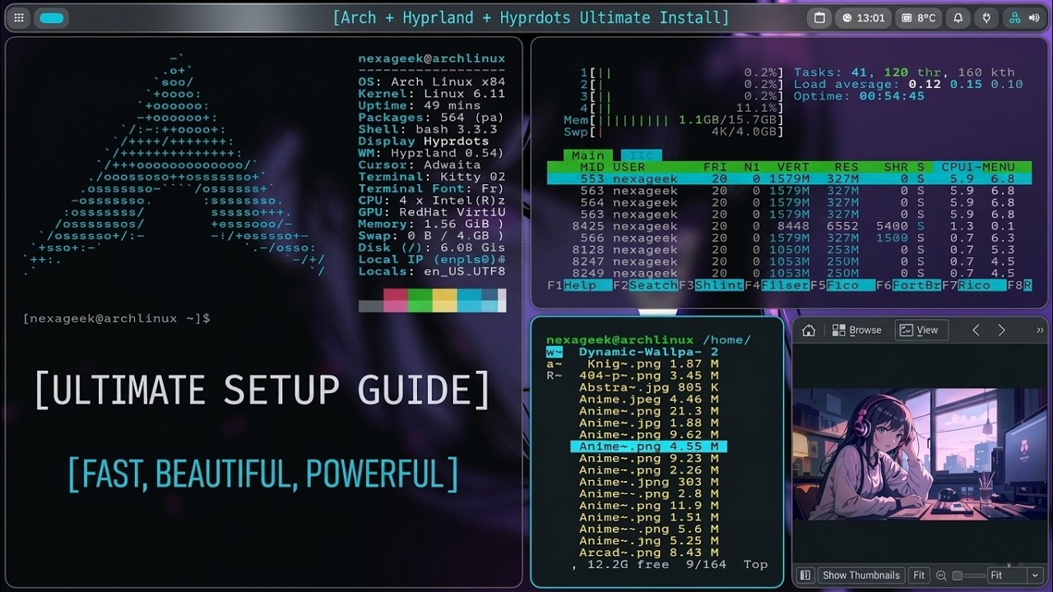Select file Anime~.png 9.23 M
Image resolution: width=1053 pixels, height=592 pixels.
click(648, 459)
